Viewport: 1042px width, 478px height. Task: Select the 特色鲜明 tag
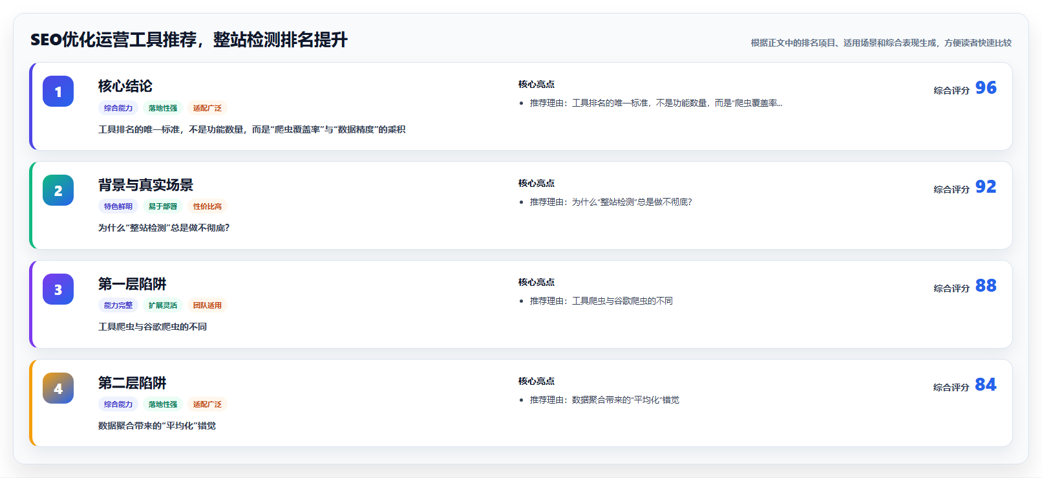(118, 206)
